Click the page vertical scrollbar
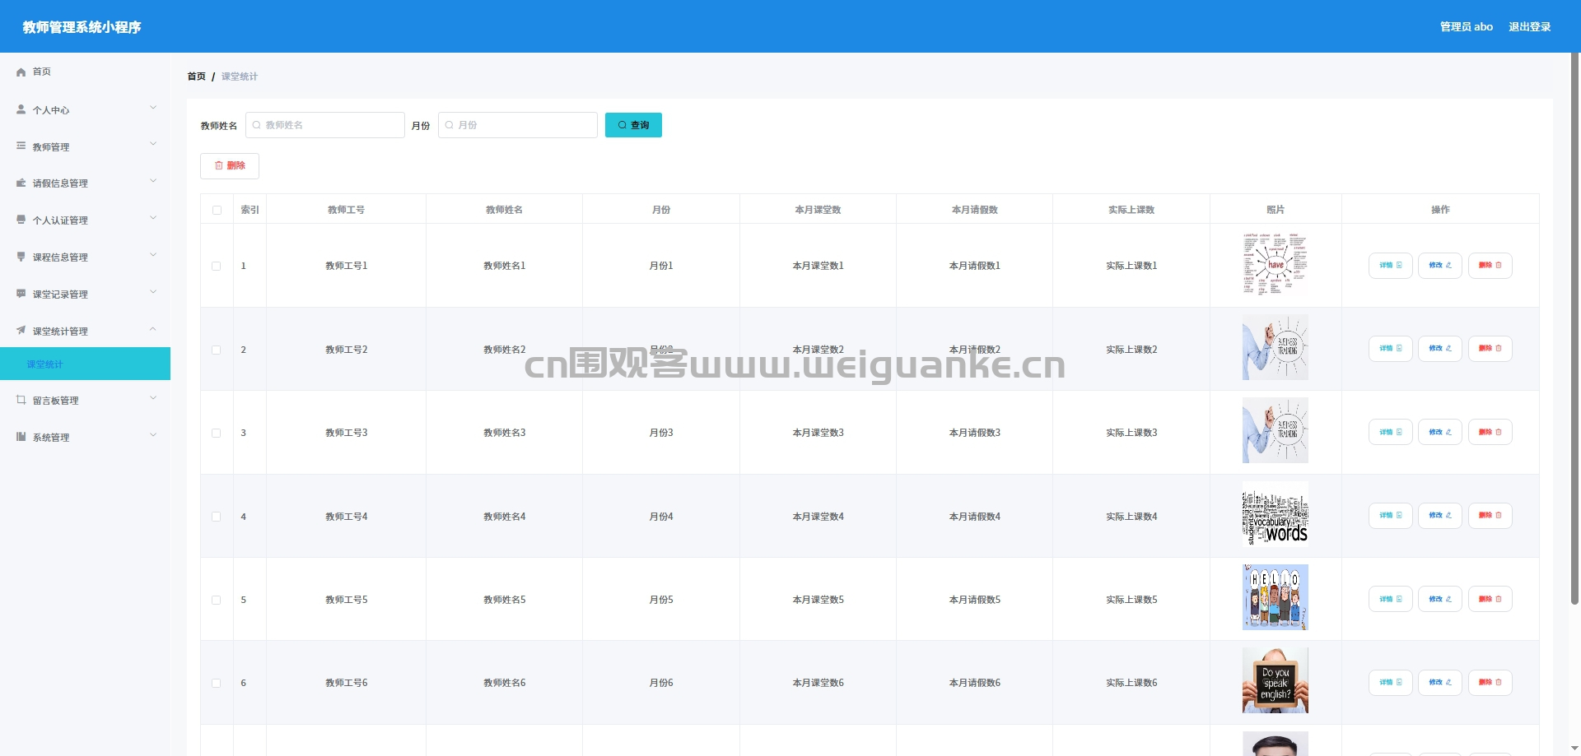 (x=1575, y=329)
